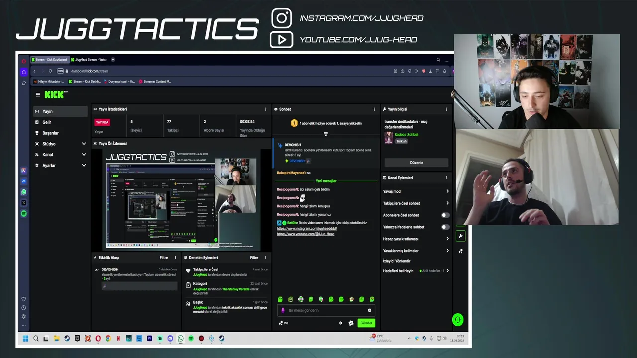Image resolution: width=637 pixels, height=358 pixels.
Task: Click the Düzenle button
Action: point(417,163)
